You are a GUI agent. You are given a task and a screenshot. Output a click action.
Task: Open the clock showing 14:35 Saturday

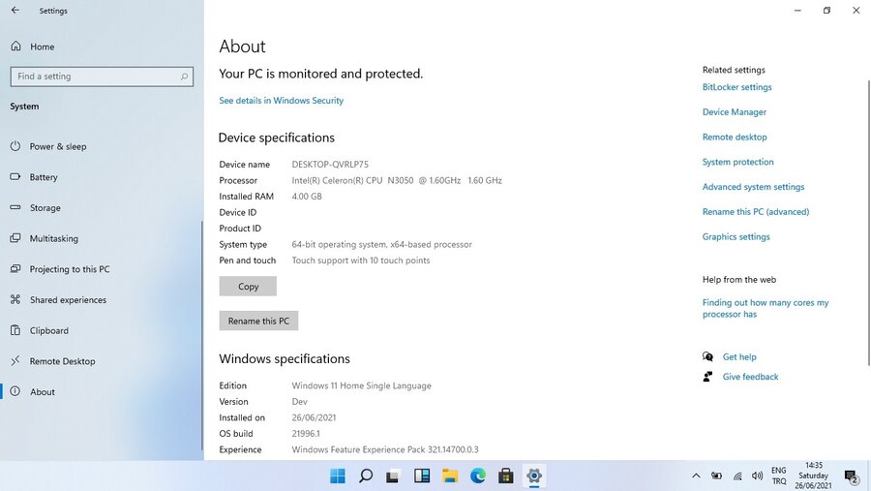[813, 476]
